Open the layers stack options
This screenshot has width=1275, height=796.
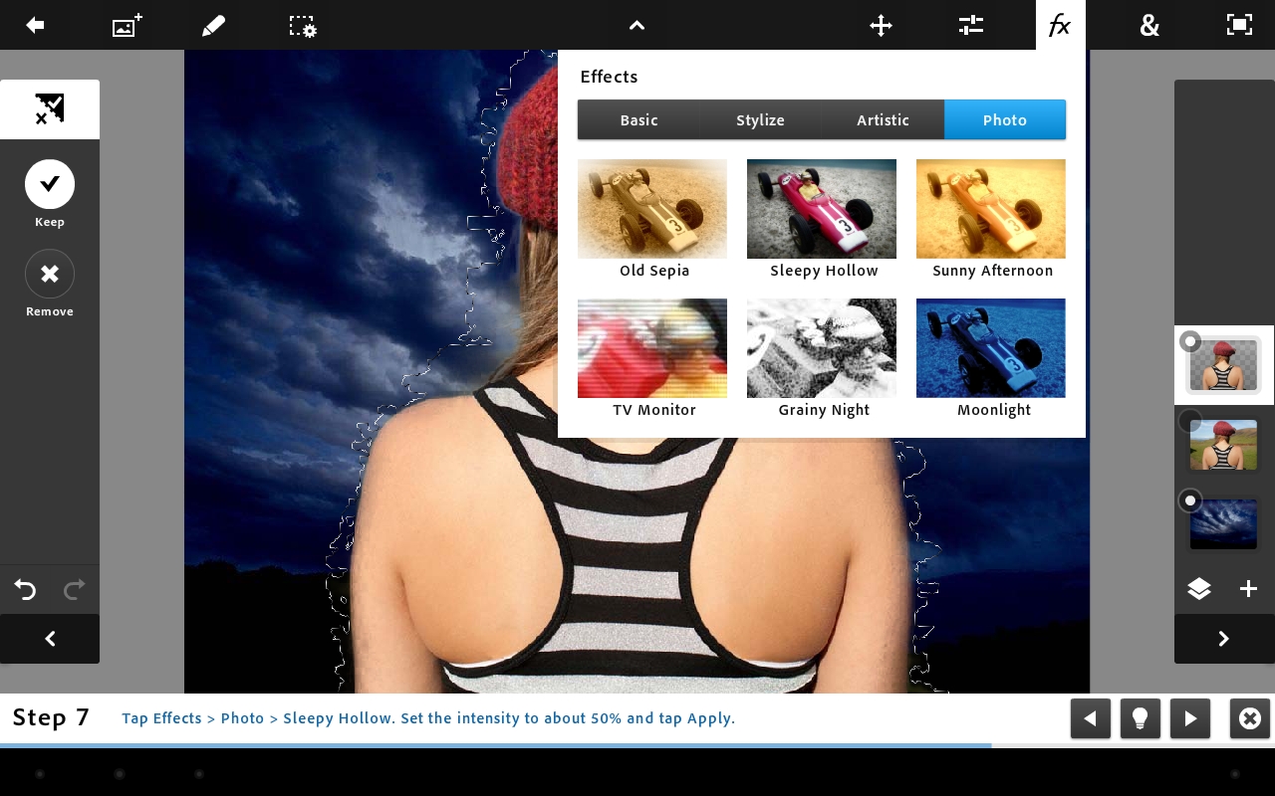(x=1199, y=589)
